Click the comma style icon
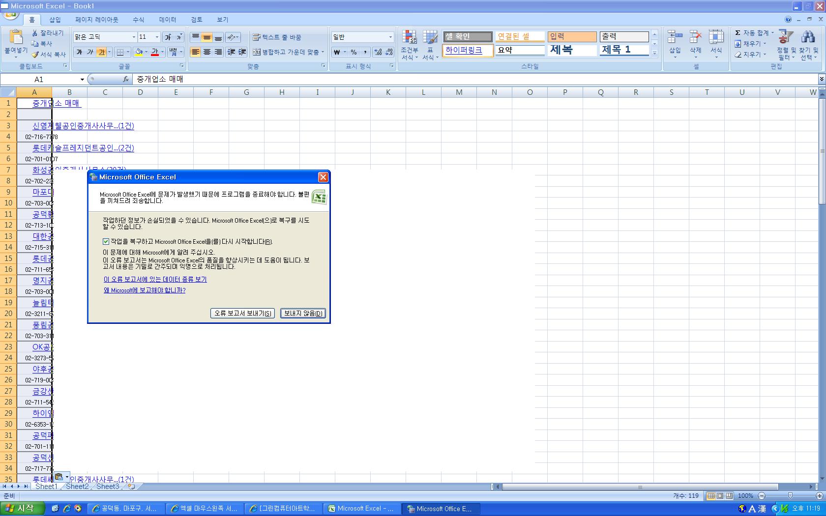826x516 pixels. (x=365, y=52)
